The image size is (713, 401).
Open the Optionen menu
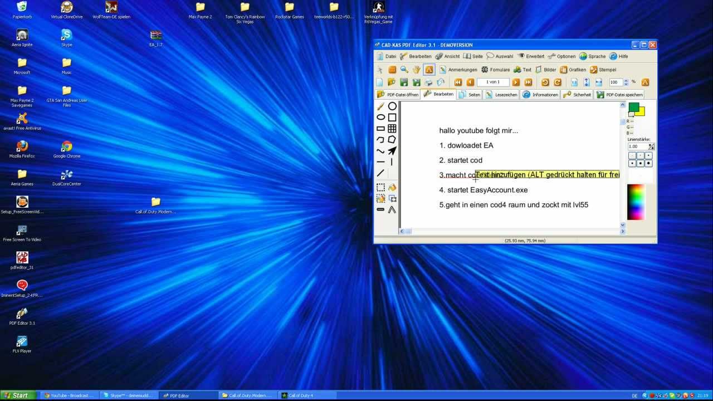pyautogui.click(x=561, y=56)
